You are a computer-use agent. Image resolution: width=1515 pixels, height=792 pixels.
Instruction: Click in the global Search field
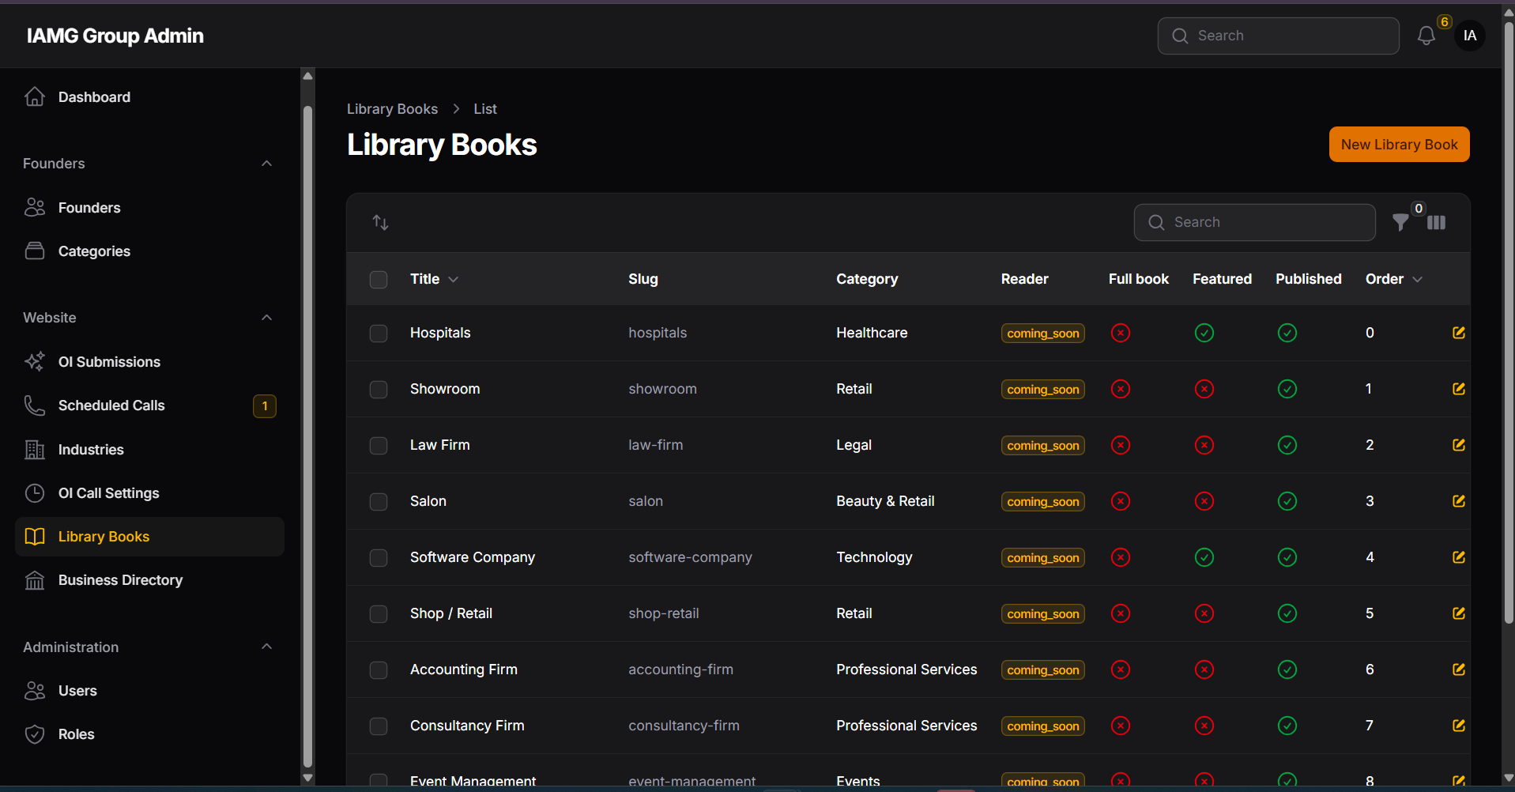(1278, 36)
